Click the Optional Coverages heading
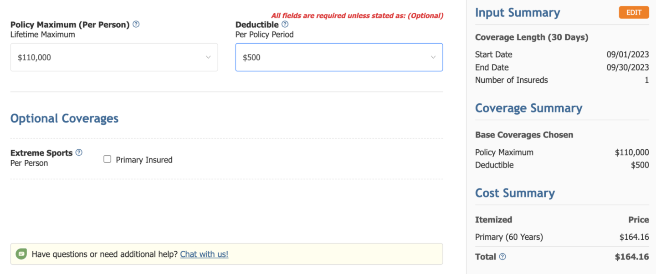 64,118
